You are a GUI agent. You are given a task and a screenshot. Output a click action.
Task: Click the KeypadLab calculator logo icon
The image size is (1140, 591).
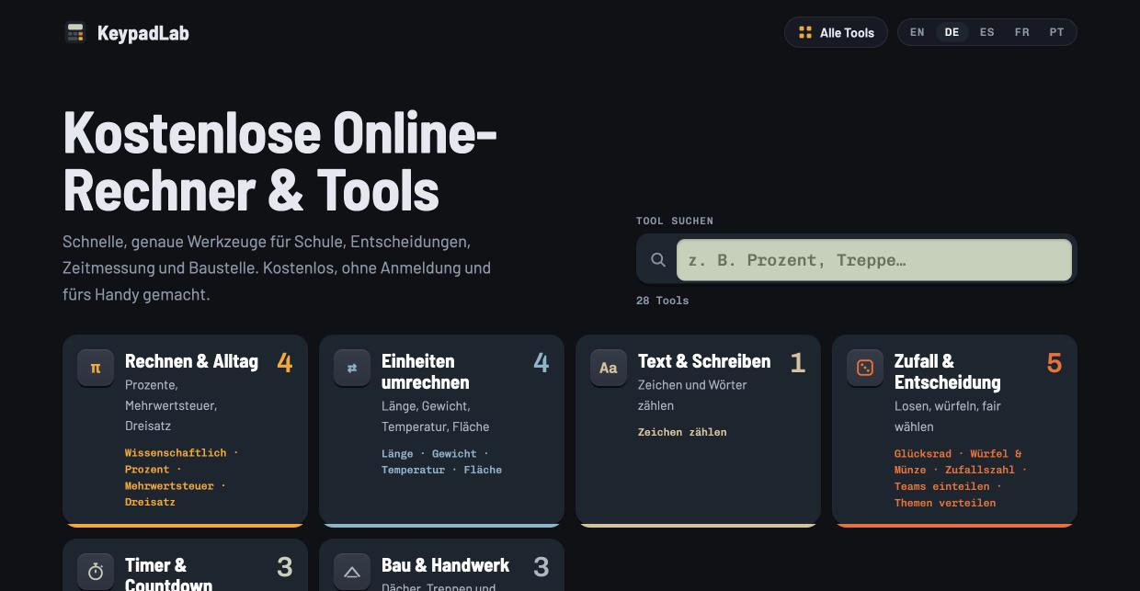pyautogui.click(x=75, y=33)
